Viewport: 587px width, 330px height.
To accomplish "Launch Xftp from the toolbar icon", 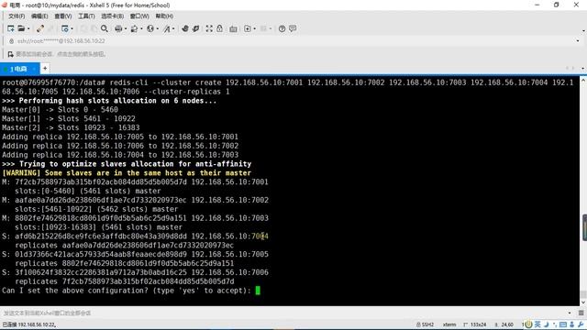I will [x=185, y=28].
